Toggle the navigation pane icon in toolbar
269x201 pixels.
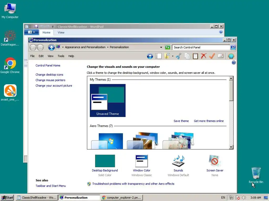[x=158, y=56]
